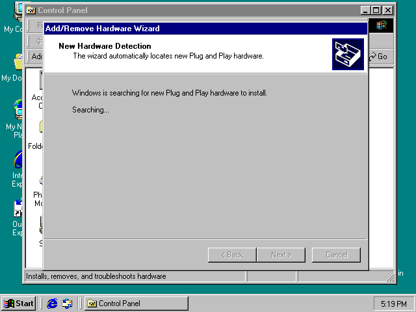Click 'Installs, removes, and troubleshoots hardware' status text

click(96, 276)
